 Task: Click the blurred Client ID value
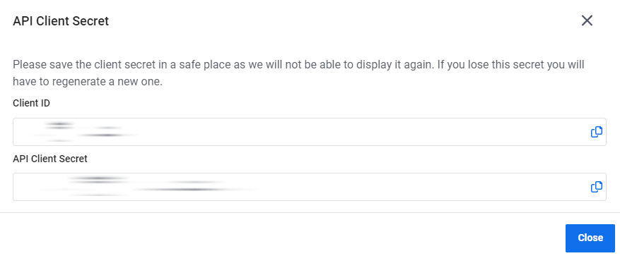[81, 132]
